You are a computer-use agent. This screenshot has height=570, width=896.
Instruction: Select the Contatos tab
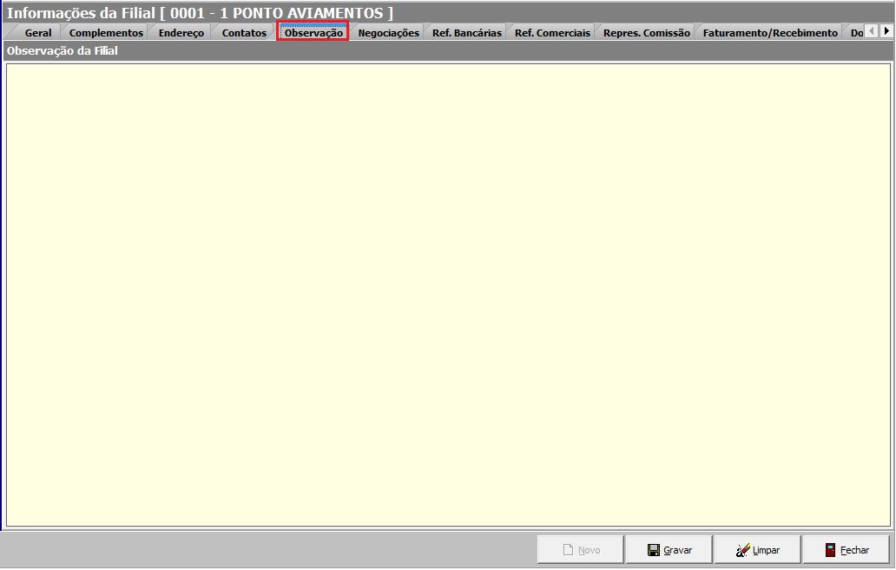pos(244,33)
